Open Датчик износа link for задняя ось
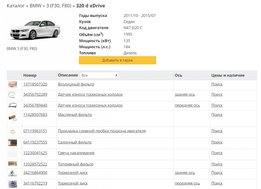The width and height of the screenshot is (261, 189). [x=90, y=94]
